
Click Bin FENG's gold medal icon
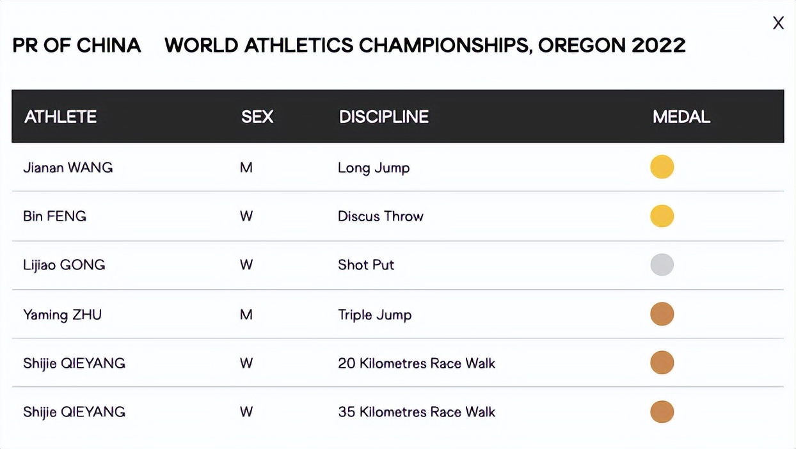click(662, 216)
